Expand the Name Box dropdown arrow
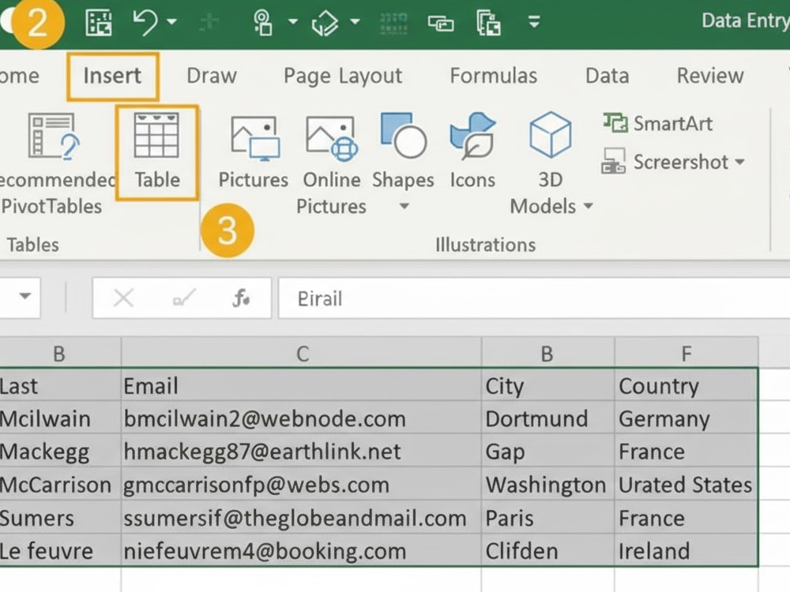 click(25, 296)
